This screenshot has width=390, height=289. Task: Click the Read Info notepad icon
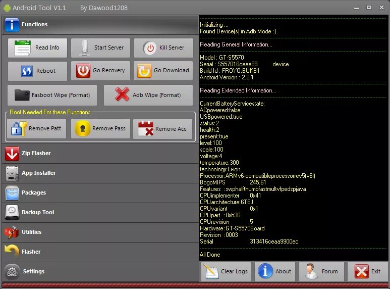[x=22, y=48]
